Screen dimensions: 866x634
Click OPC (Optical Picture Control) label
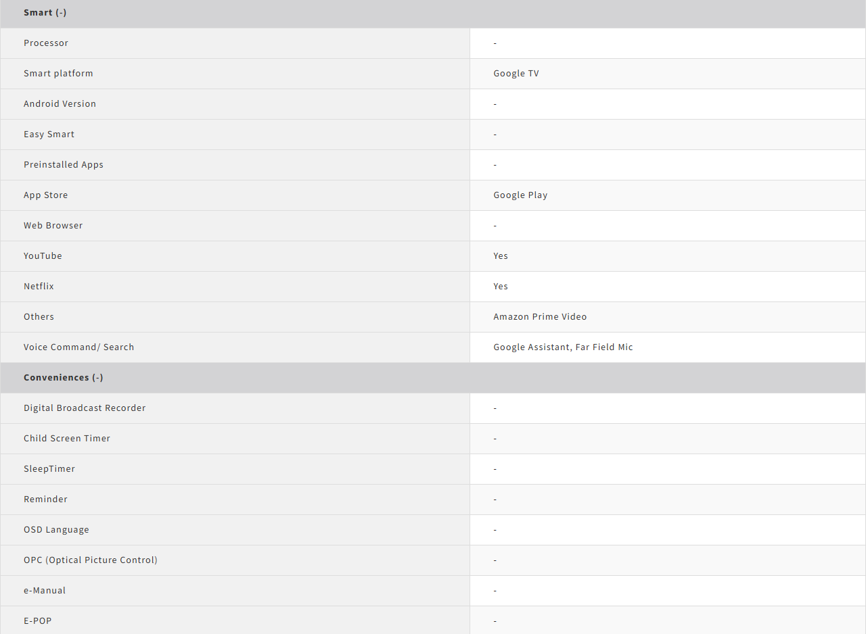point(91,560)
